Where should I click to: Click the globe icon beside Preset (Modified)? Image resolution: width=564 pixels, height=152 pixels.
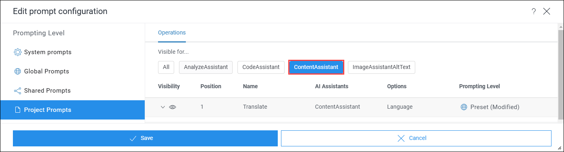[x=464, y=107]
